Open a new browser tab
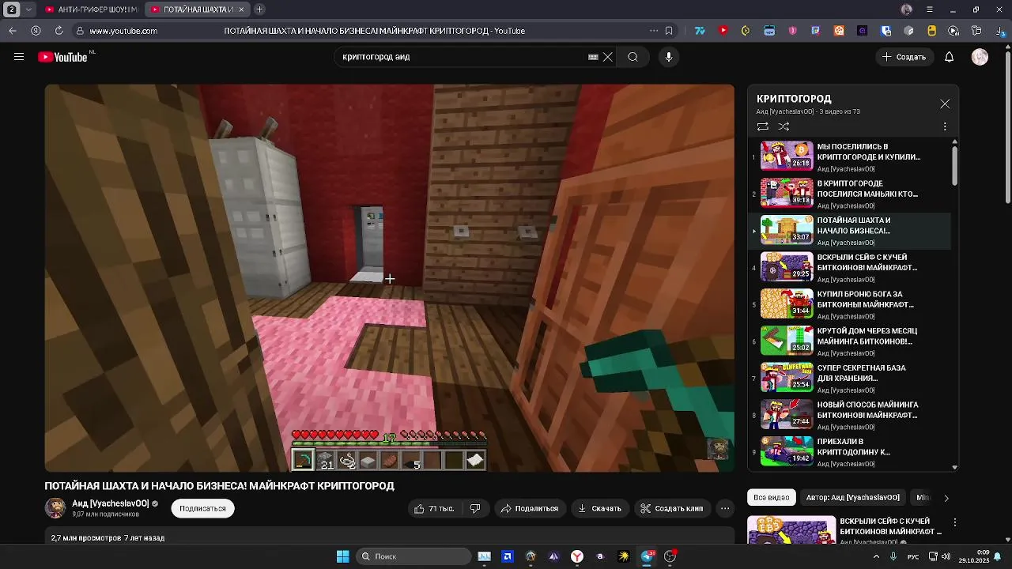 259,9
